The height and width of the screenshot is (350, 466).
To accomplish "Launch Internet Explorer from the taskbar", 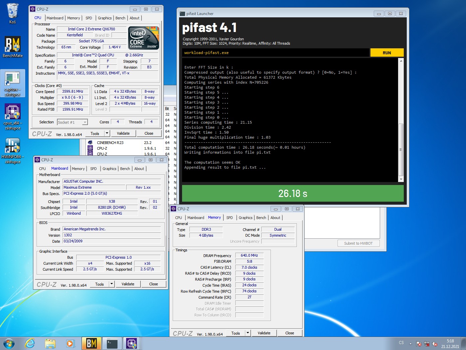I will pyautogui.click(x=30, y=343).
